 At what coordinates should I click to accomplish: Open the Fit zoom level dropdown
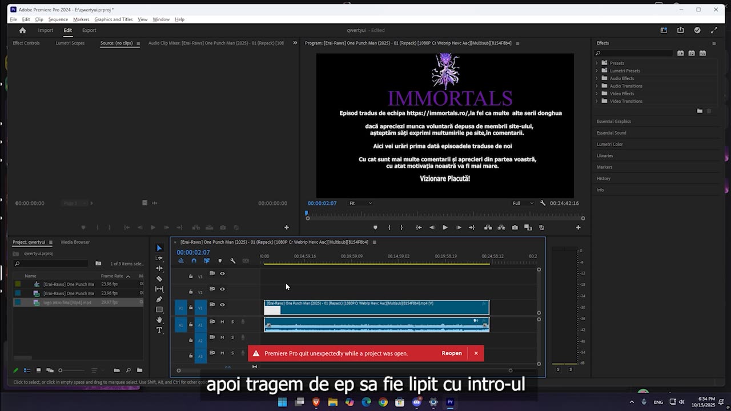tap(360, 203)
